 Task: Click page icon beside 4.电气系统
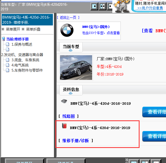coord(8,65)
